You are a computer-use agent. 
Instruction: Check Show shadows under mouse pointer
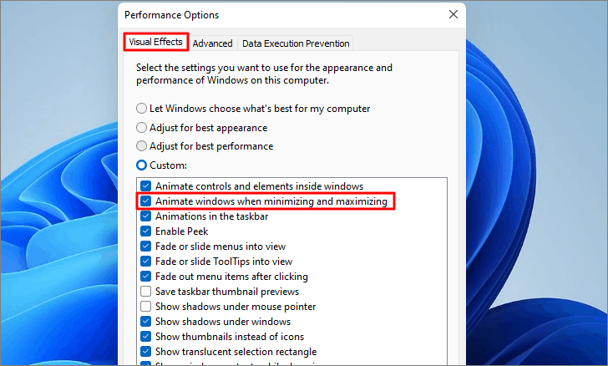tap(146, 306)
